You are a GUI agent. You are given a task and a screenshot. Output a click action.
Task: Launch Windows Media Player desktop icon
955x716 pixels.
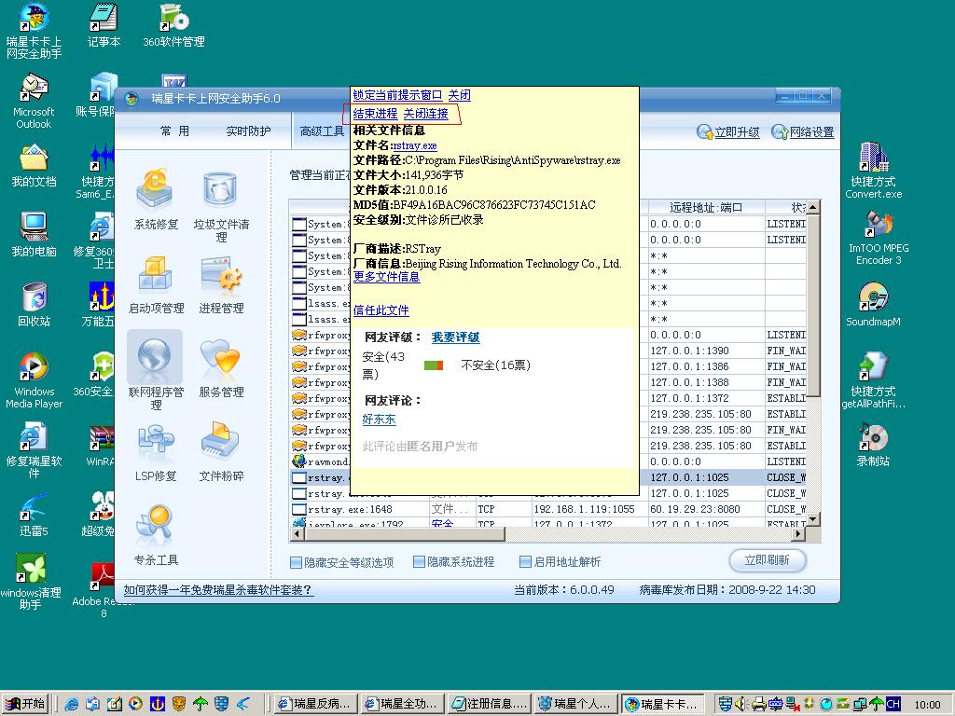tap(34, 367)
